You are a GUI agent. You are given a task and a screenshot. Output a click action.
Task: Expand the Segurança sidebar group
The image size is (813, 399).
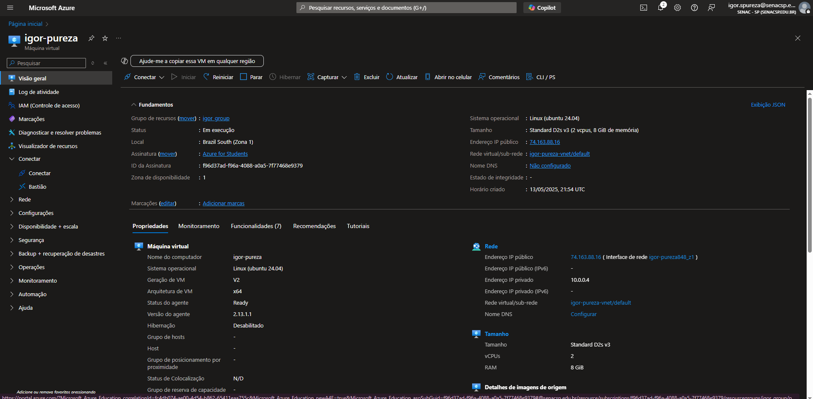coord(12,240)
